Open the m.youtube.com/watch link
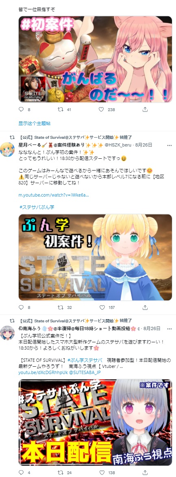Viewport: 176px width, 477px height. coord(54,195)
